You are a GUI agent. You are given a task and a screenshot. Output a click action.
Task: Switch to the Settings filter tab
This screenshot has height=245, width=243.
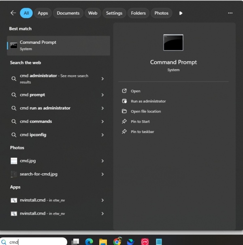pyautogui.click(x=114, y=13)
